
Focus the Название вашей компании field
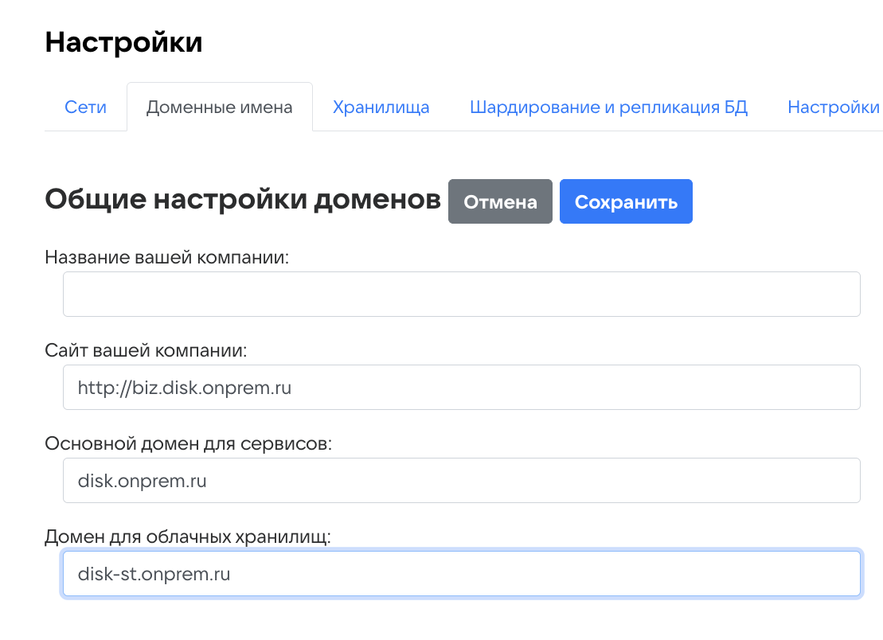462,295
